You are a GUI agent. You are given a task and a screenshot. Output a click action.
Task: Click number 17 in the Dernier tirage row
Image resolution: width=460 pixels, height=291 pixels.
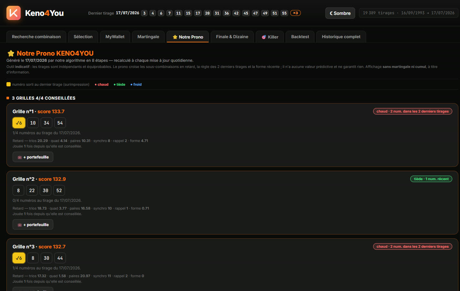coord(198,13)
